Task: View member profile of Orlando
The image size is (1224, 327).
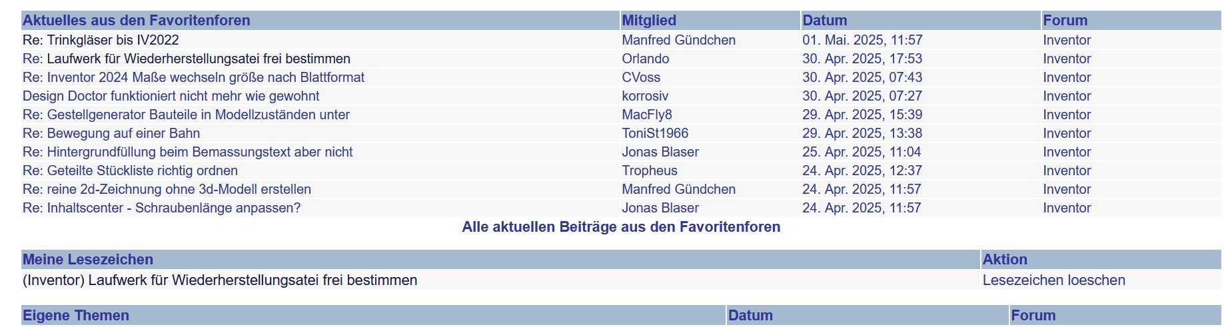Action: pos(645,59)
